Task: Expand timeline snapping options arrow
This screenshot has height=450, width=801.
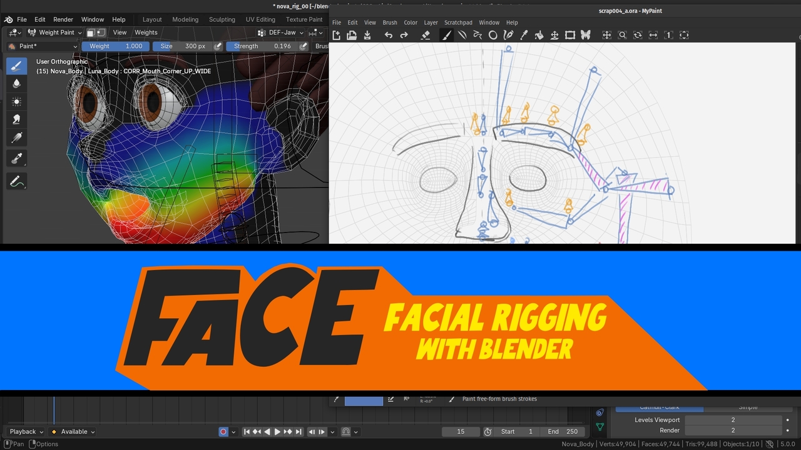Action: click(355, 432)
